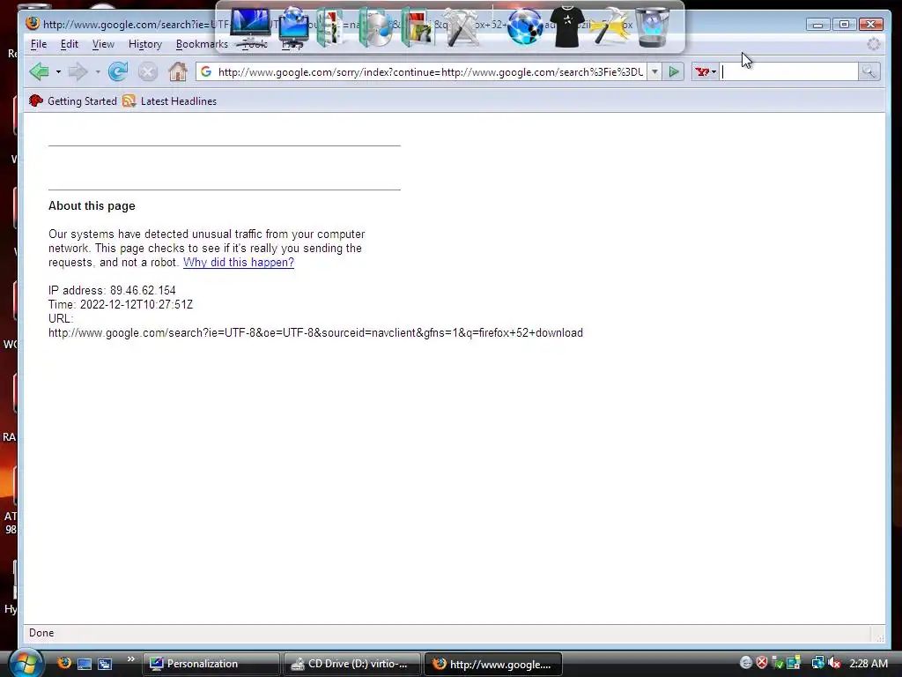Click the address bar URL field

click(430, 72)
